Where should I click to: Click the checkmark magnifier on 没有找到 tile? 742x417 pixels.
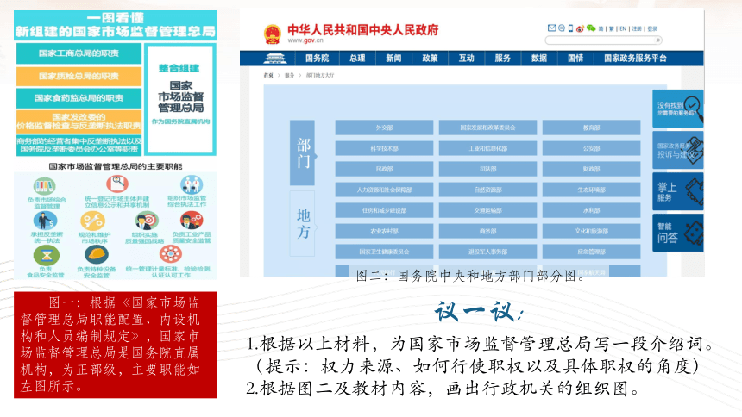pos(694,109)
